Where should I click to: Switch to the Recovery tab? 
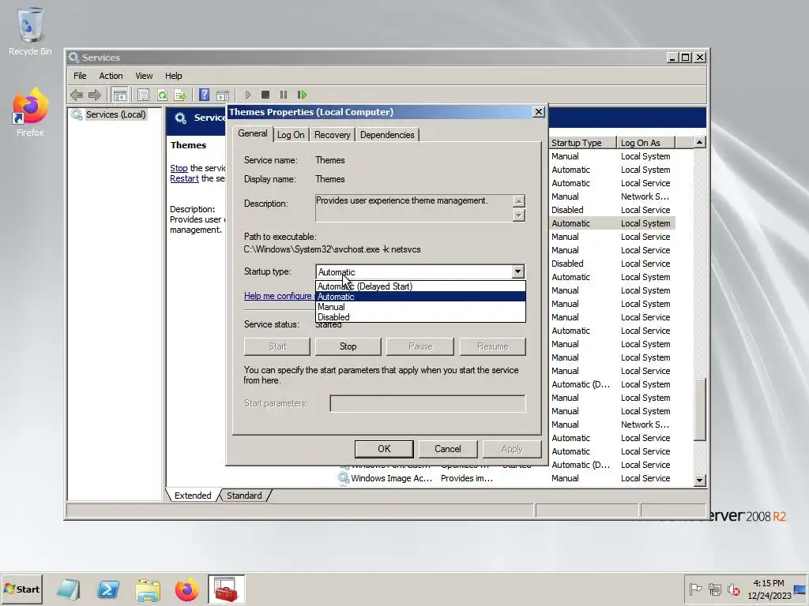tap(333, 135)
